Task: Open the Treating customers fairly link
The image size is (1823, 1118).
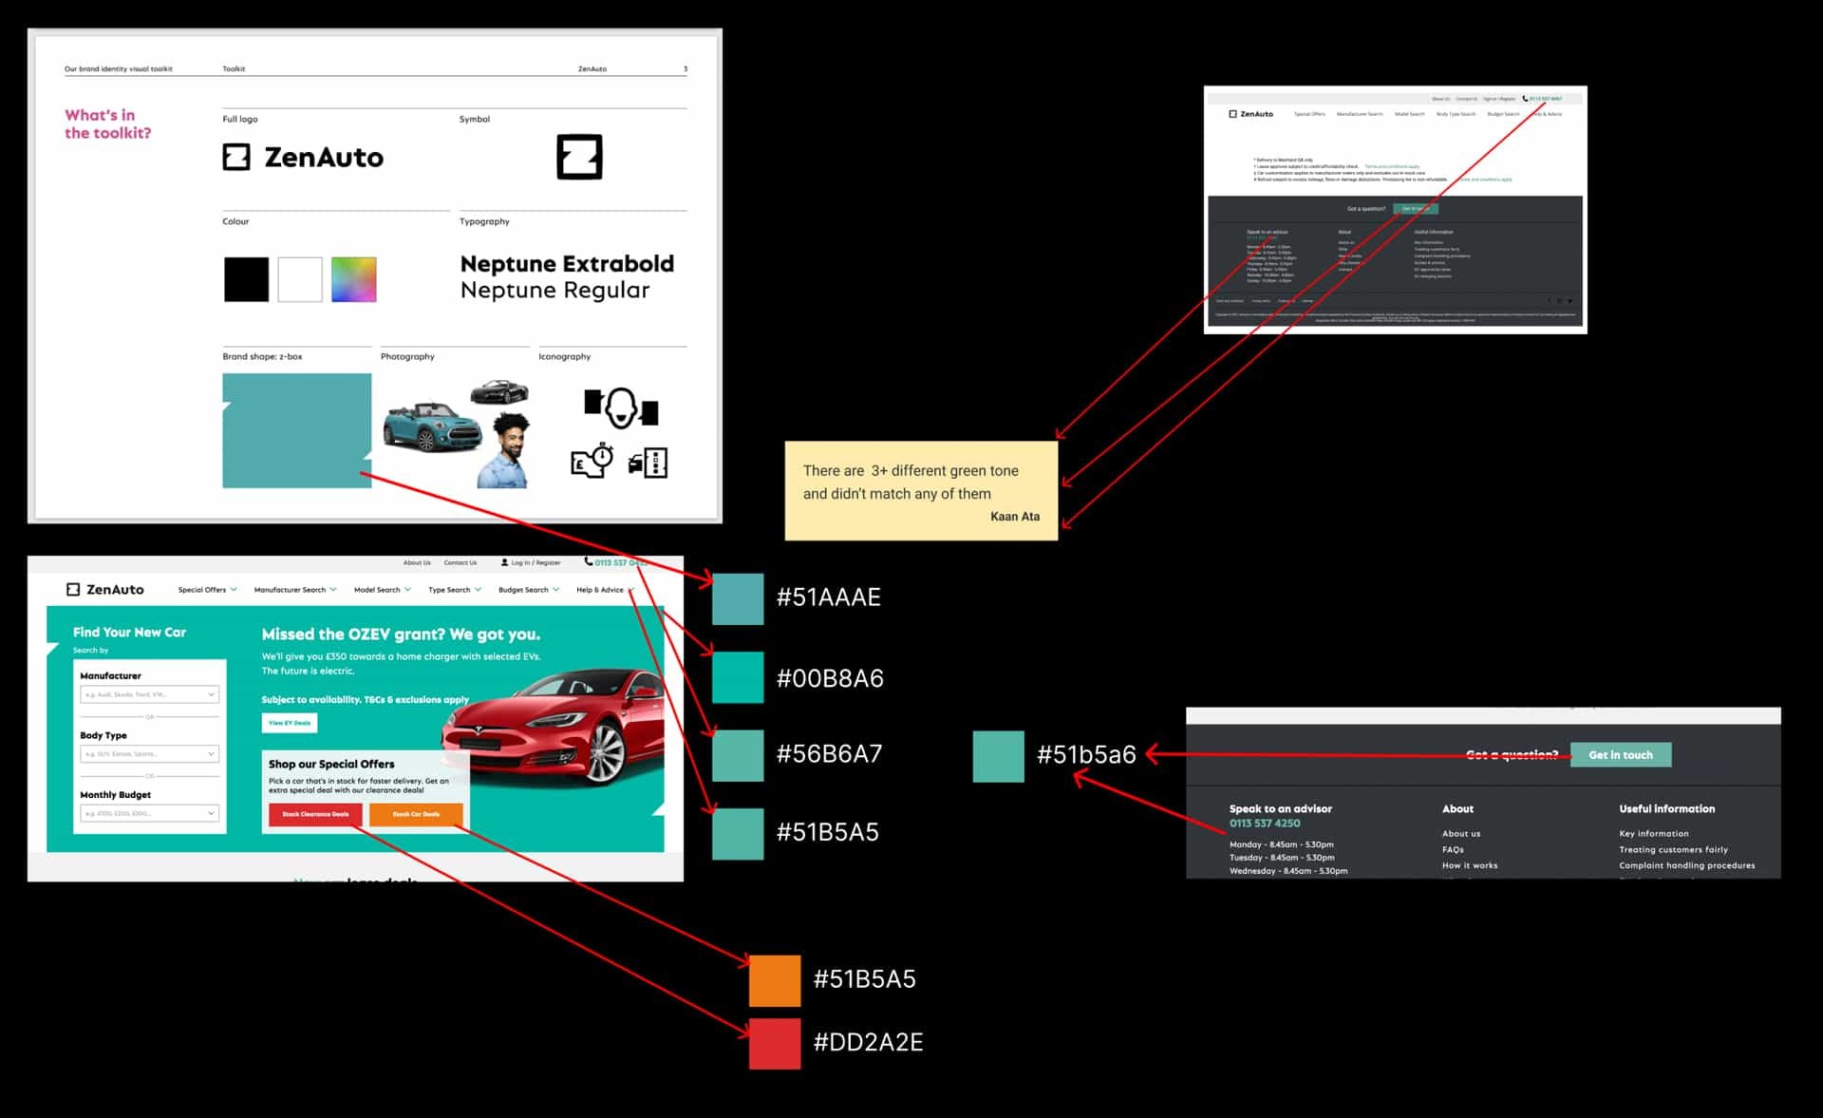Action: point(1674,850)
